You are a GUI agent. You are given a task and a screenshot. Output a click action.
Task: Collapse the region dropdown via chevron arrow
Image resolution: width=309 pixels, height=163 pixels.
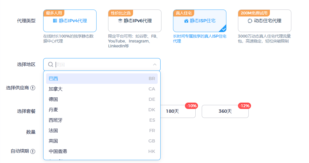(x=155, y=64)
